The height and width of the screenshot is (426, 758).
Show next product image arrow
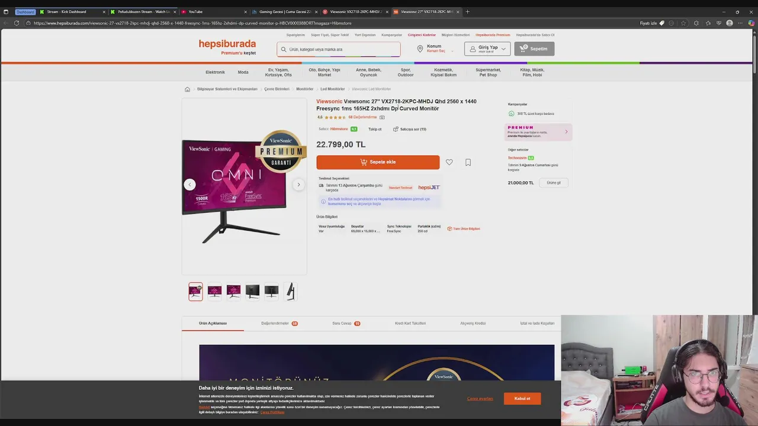click(298, 185)
